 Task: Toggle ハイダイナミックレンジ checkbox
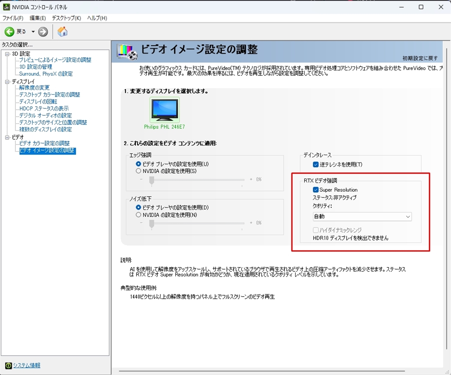(337, 230)
